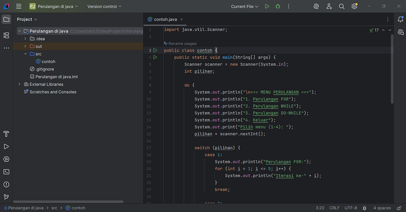Open the main menu hamburger

point(19,6)
